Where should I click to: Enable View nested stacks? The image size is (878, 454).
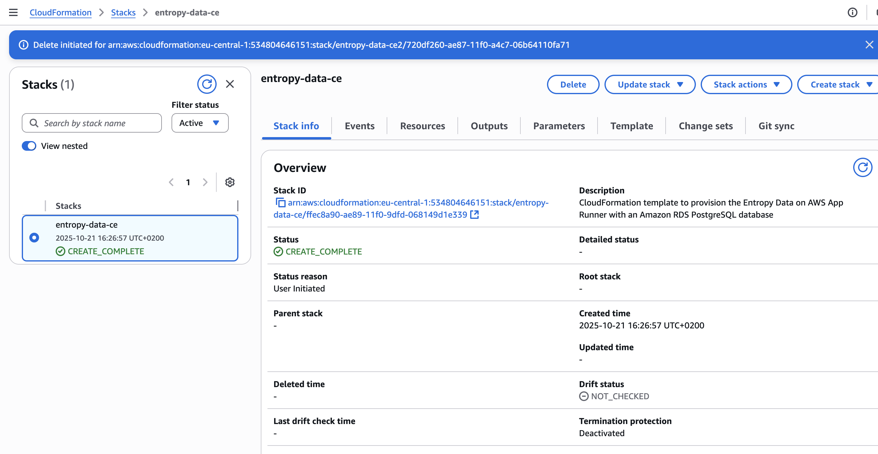29,146
